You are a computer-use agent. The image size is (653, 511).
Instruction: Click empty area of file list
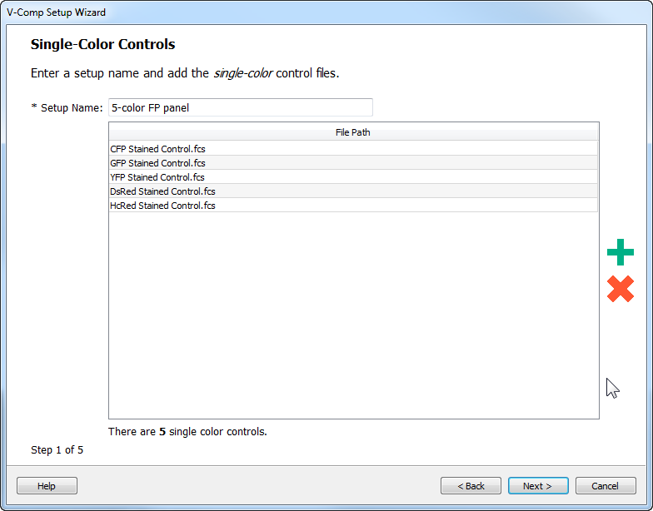click(353, 316)
